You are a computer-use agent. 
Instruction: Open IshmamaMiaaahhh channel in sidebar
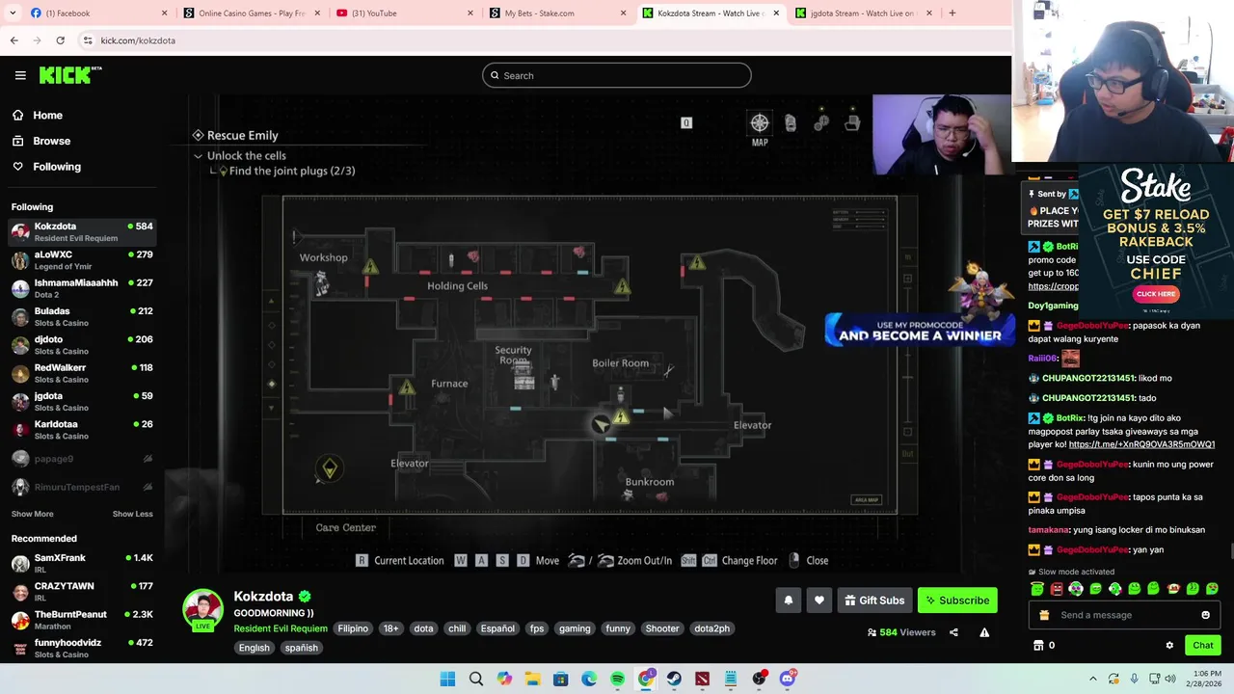click(x=82, y=288)
